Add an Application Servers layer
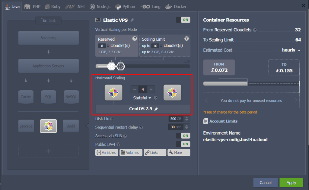This screenshot has width=309, height=190. click(49, 66)
